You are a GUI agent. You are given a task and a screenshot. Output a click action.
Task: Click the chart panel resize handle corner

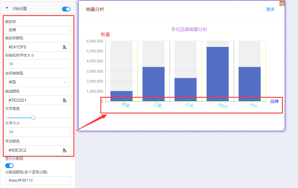[x=283, y=129]
